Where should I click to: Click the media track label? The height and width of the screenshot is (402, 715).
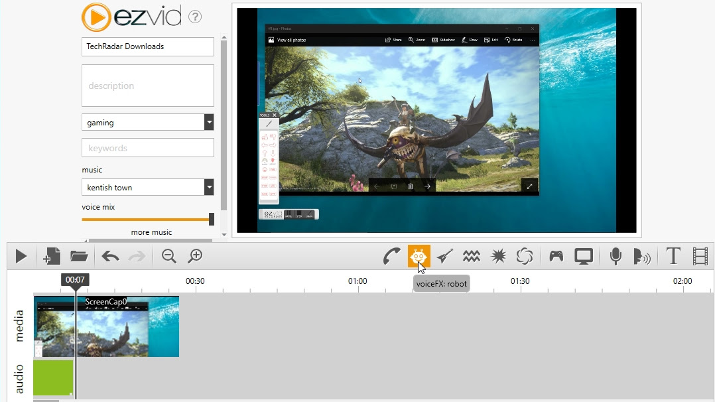(x=19, y=326)
